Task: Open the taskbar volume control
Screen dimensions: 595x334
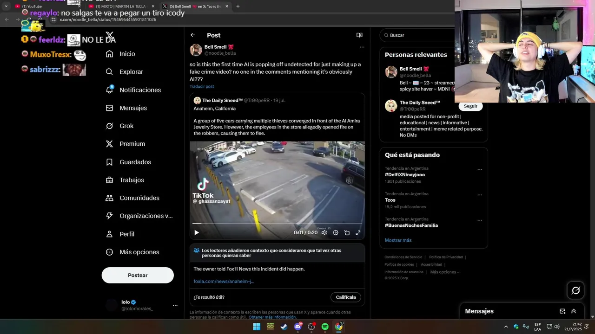Action: [557, 327]
